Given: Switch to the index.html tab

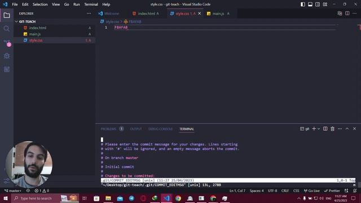Looking at the screenshot, I should coord(146,14).
